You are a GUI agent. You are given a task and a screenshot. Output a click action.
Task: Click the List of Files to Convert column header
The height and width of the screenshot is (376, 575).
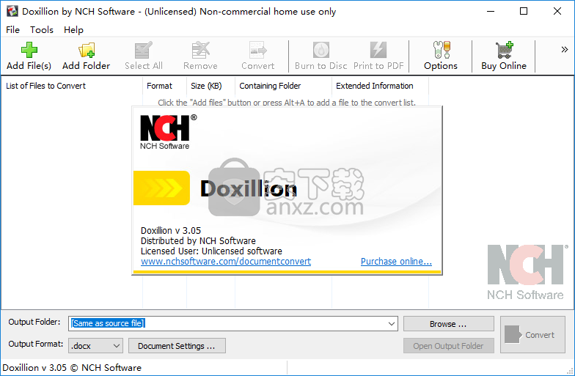pyautogui.click(x=72, y=86)
